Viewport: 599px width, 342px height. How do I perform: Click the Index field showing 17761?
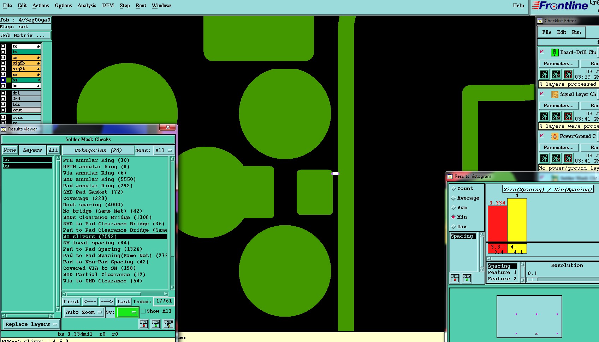click(x=164, y=301)
